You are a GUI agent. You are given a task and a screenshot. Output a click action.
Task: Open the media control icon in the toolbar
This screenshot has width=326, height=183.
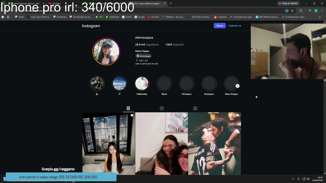point(310,11)
